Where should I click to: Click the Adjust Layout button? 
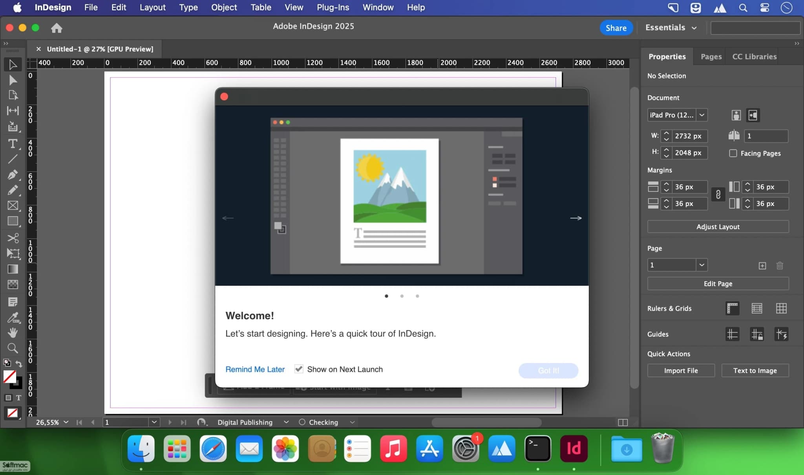click(718, 227)
